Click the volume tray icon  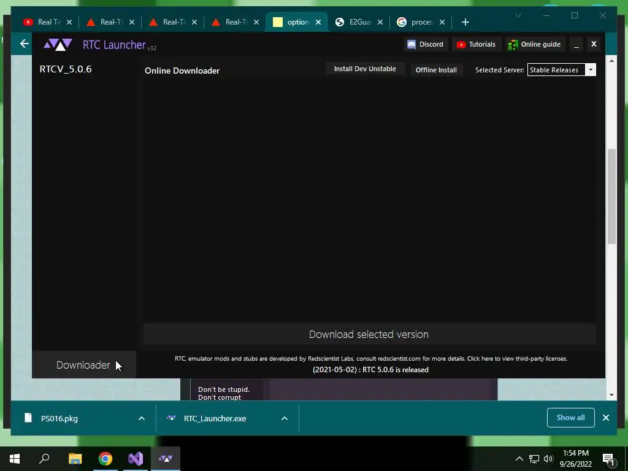(548, 459)
